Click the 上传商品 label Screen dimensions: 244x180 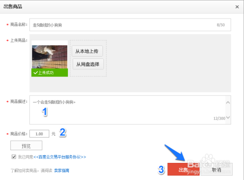(x=19, y=40)
